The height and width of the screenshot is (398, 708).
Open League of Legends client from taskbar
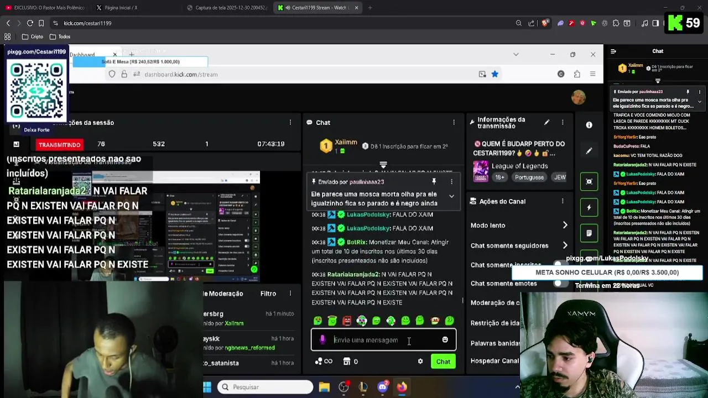(363, 387)
